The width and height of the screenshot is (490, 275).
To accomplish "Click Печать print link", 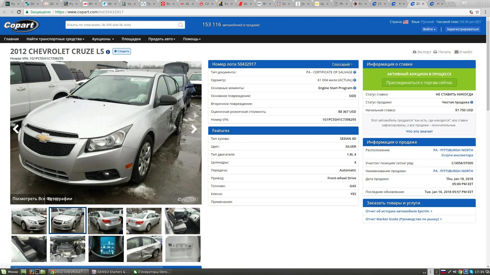I will pos(442,52).
